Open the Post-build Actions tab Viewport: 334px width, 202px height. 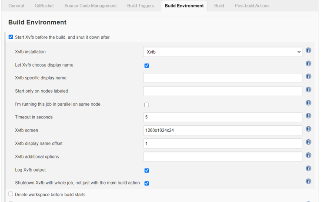(252, 6)
